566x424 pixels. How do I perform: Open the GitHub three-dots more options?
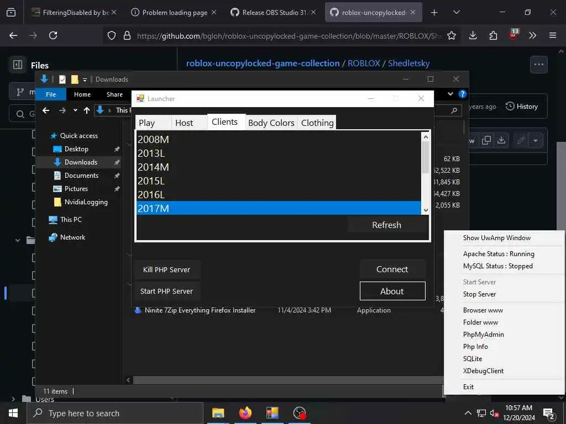[538, 65]
